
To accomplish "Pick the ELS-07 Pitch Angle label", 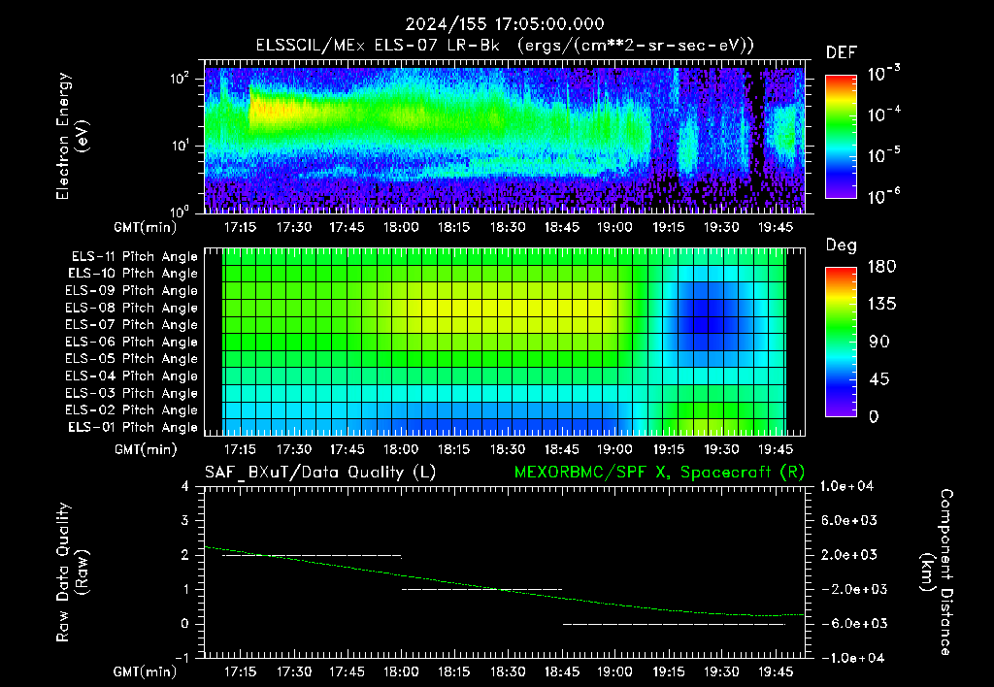I will (x=132, y=324).
